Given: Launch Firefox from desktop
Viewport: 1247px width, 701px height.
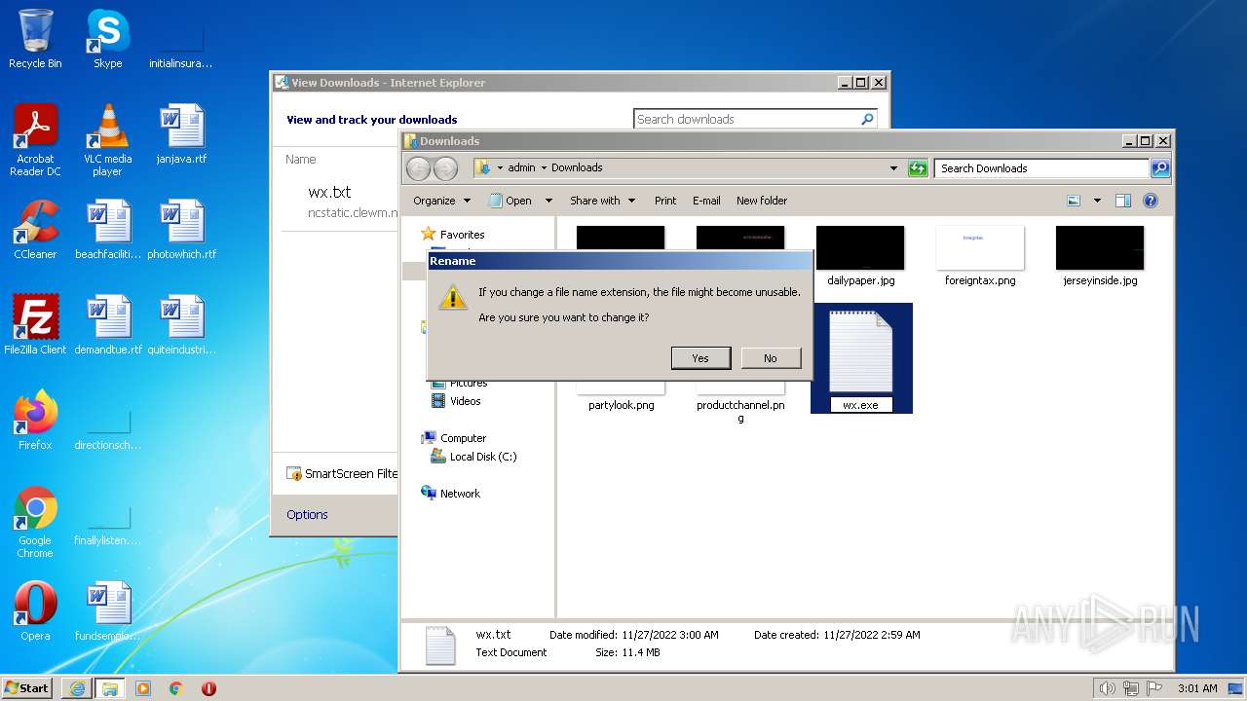Looking at the screenshot, I should pos(35,421).
